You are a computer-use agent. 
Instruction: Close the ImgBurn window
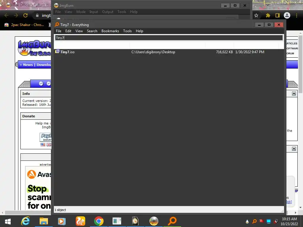click(x=245, y=6)
